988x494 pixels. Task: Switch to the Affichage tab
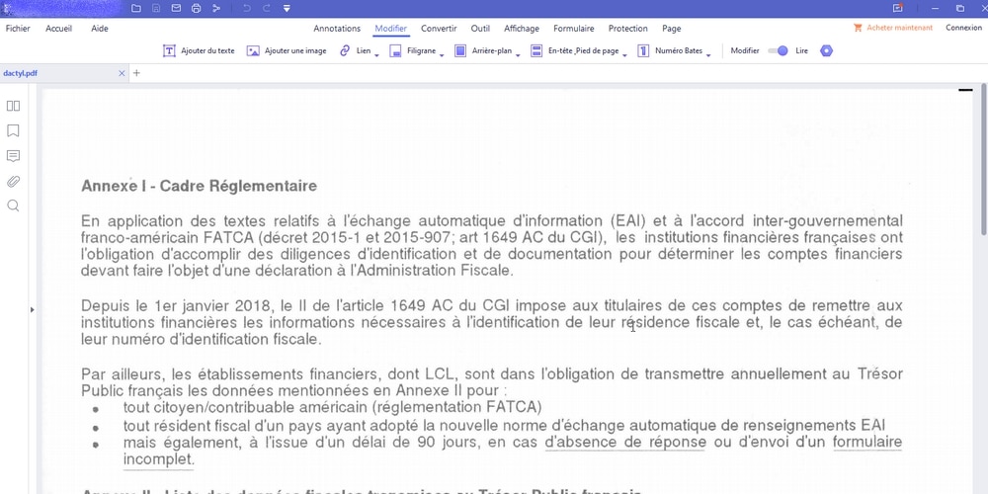[x=522, y=29]
